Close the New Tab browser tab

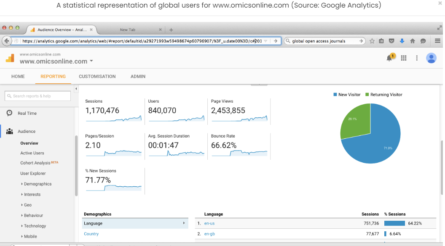pyautogui.click(x=160, y=29)
